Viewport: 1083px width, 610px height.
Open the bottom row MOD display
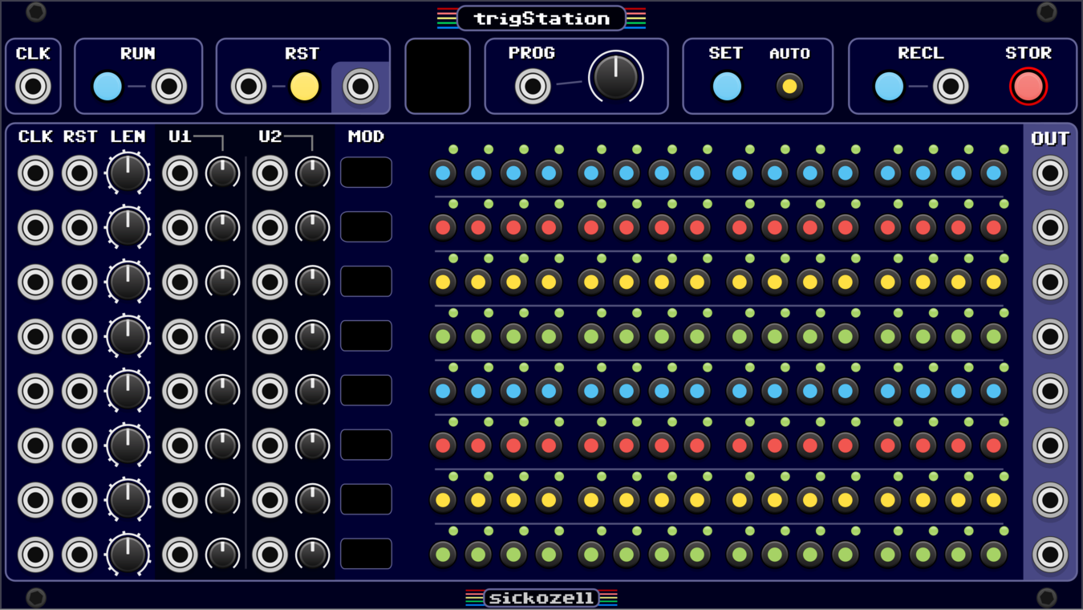click(366, 555)
